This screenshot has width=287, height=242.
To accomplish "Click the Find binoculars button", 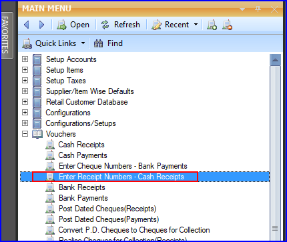I will pyautogui.click(x=108, y=43).
